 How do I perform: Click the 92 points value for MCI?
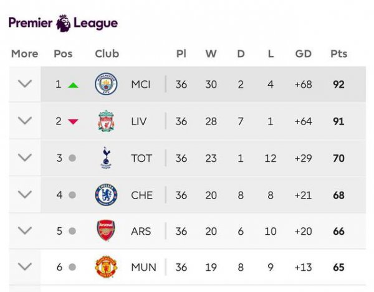tap(338, 85)
